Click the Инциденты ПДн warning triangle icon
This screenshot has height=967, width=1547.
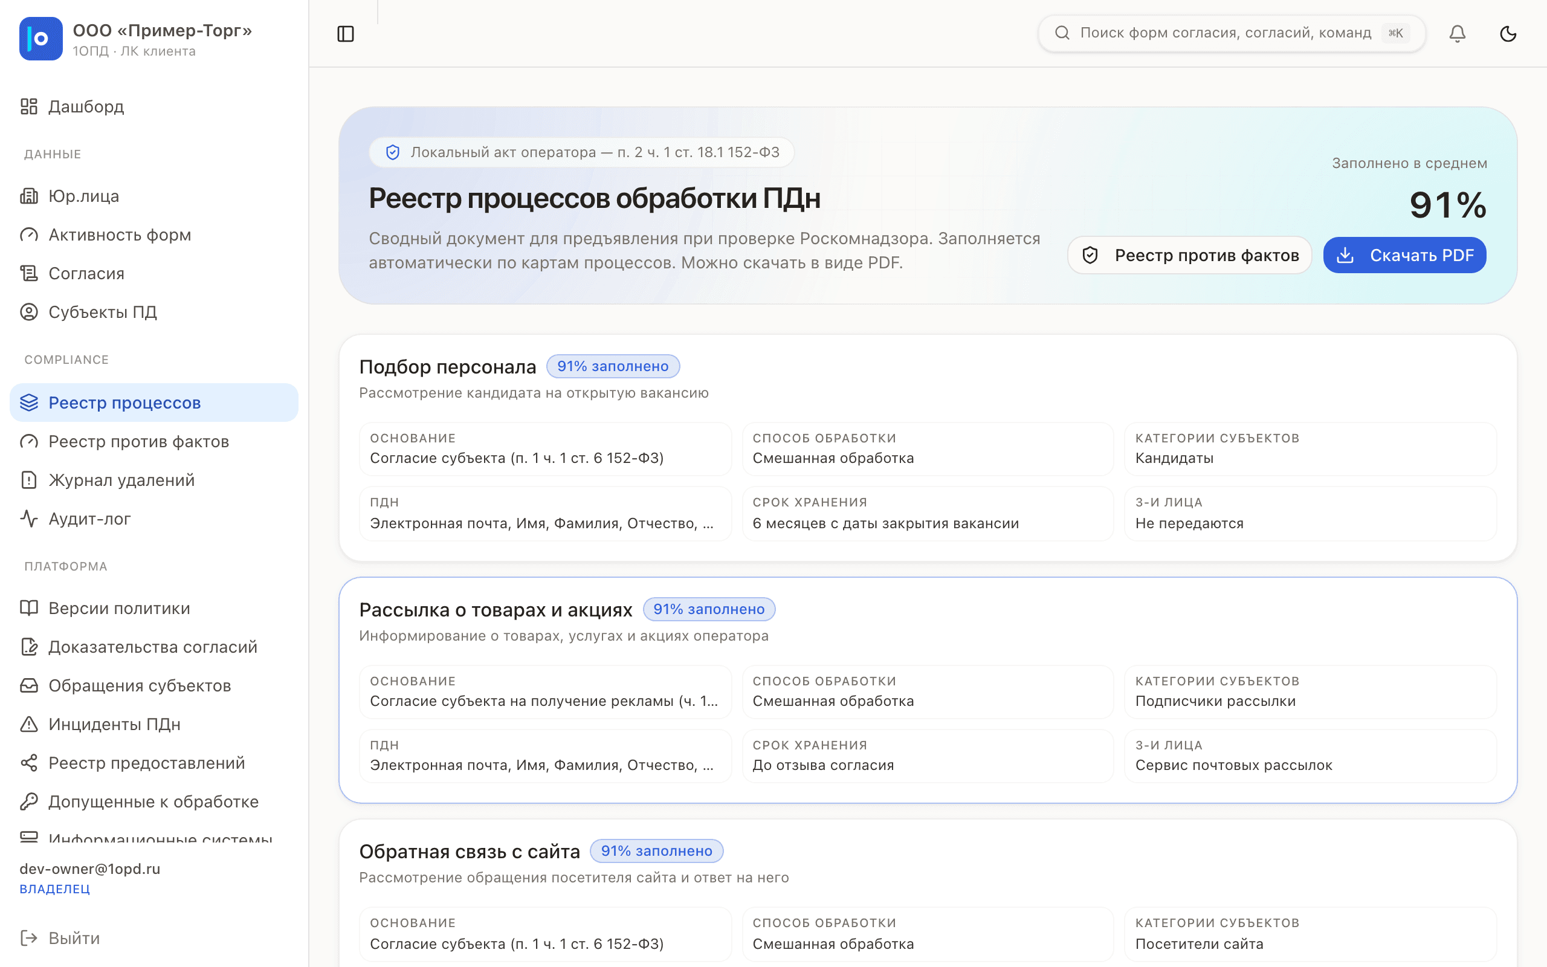29,724
